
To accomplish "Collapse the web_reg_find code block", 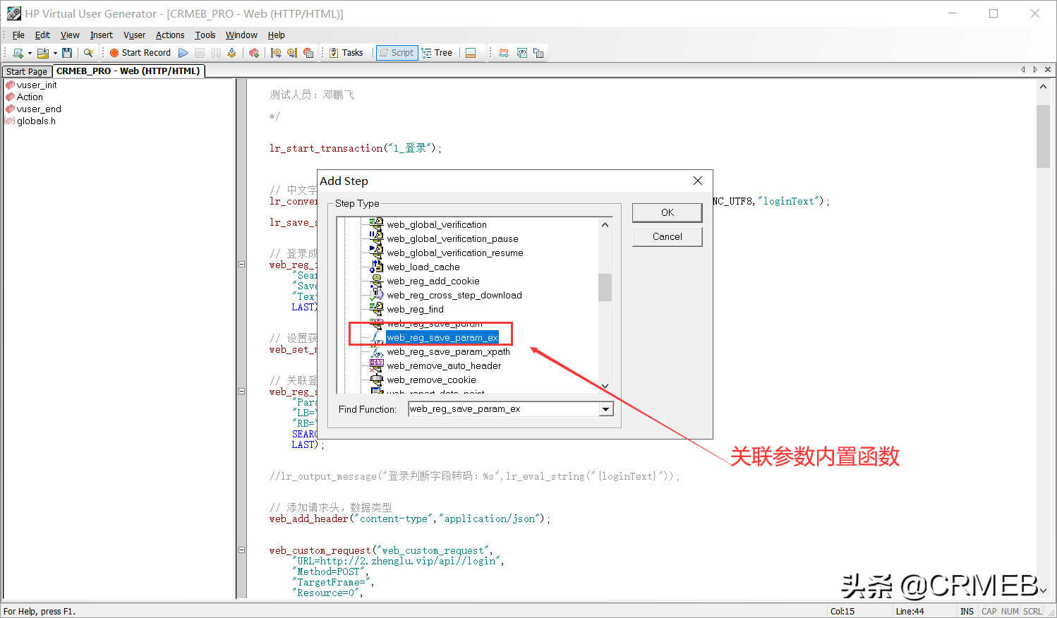I will (241, 265).
